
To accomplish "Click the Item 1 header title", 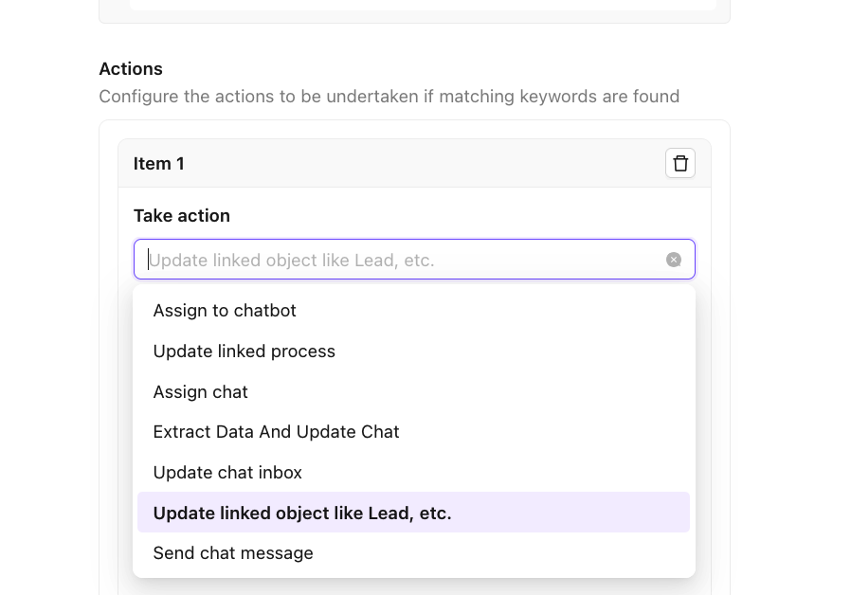I will click(158, 164).
